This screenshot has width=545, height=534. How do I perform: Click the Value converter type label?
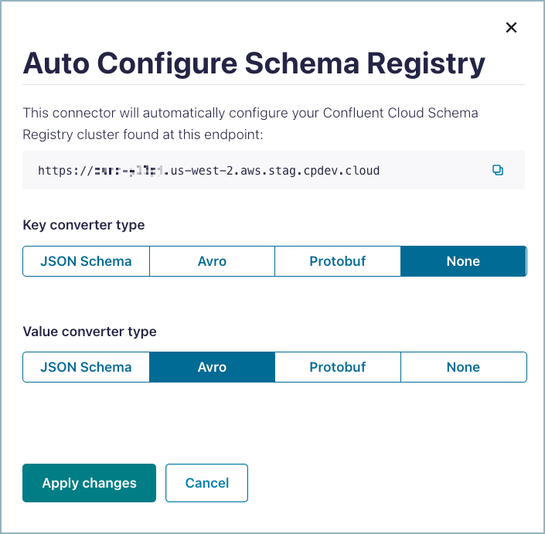click(x=90, y=331)
